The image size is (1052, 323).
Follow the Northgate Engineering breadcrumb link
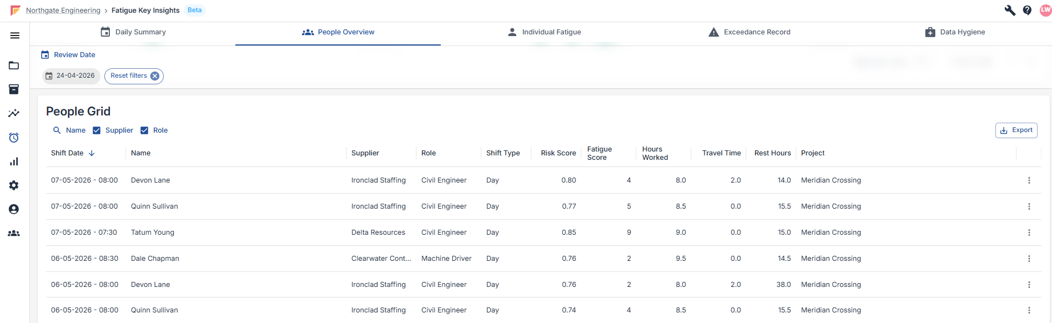(x=63, y=11)
